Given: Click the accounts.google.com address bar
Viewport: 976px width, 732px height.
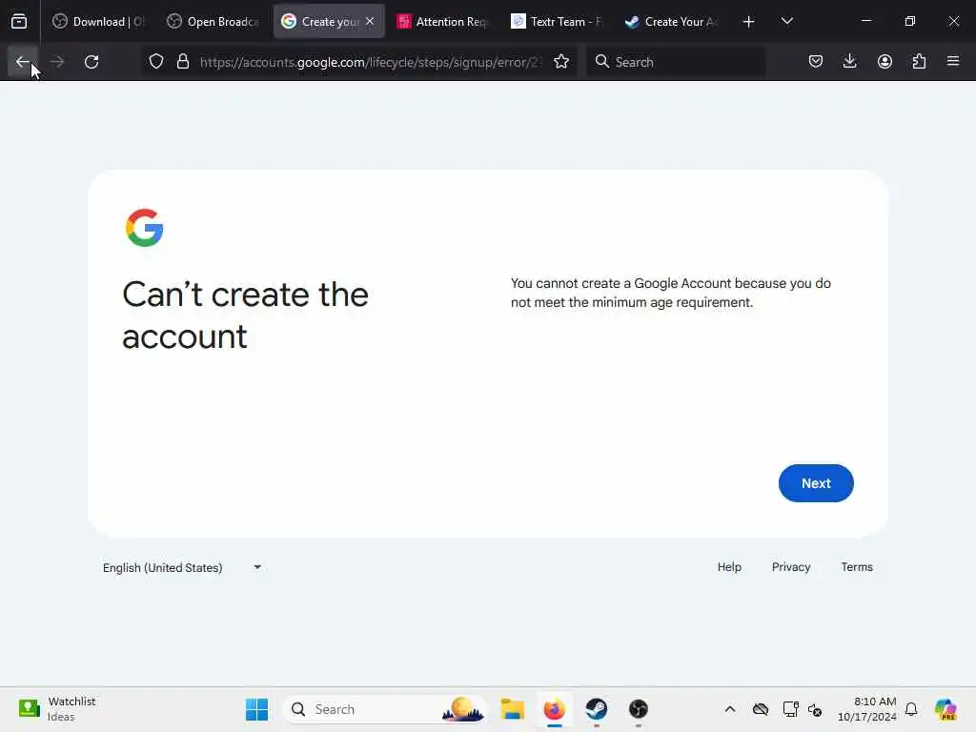Looking at the screenshot, I should click(371, 62).
